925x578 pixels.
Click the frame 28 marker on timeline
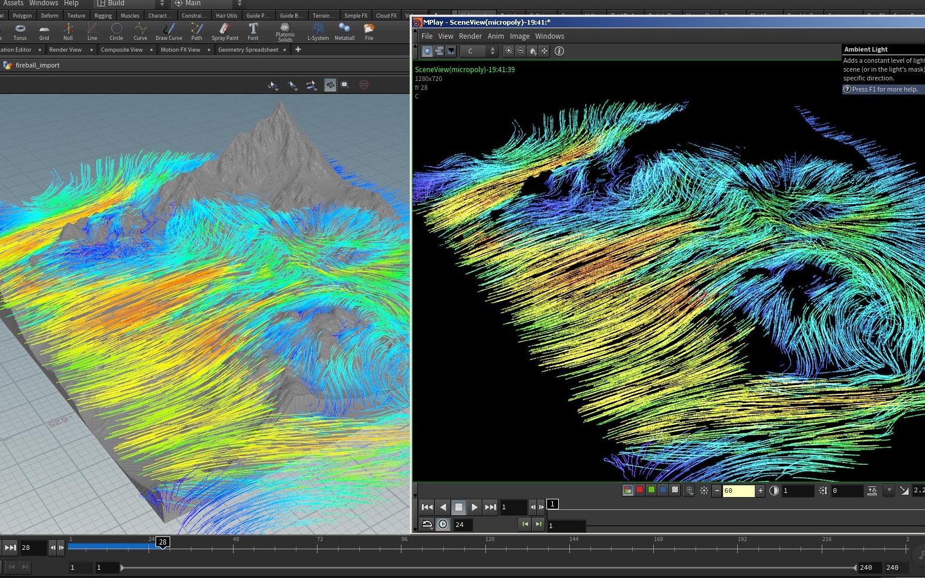pos(163,542)
